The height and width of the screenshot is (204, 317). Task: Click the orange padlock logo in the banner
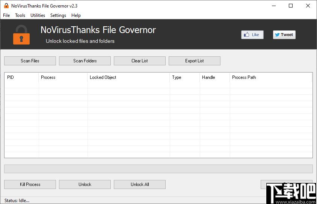click(21, 35)
